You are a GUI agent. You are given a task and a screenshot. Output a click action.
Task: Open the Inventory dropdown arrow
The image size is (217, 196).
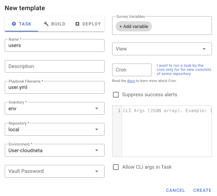point(97,108)
